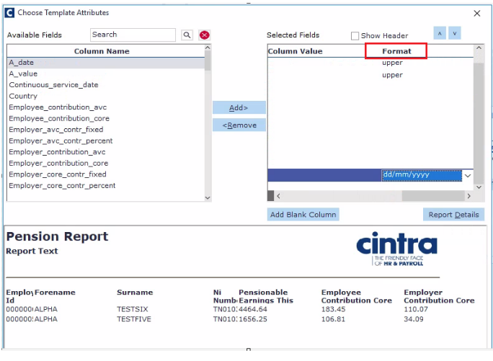Select Employee_contribution_avc field
Image resolution: width=493 pixels, height=361 pixels.
coord(106,107)
